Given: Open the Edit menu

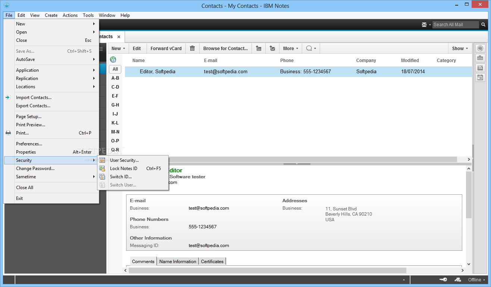Looking at the screenshot, I should (x=21, y=15).
